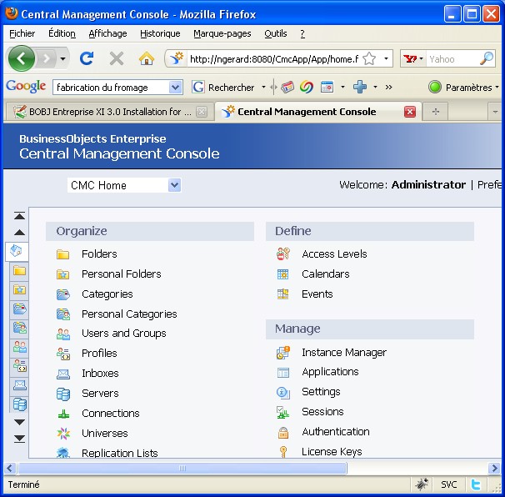Expand the Rechercher button dropdown arrow
Image resolution: width=505 pixels, height=497 pixels.
[x=263, y=87]
